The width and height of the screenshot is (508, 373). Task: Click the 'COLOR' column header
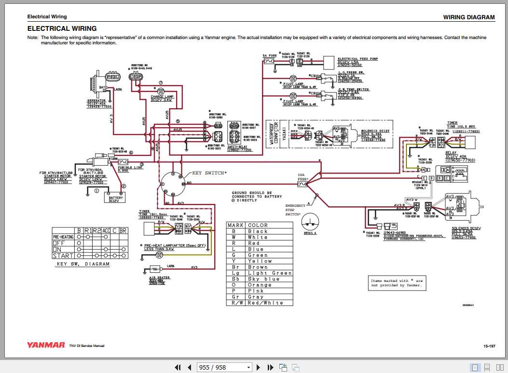click(258, 225)
